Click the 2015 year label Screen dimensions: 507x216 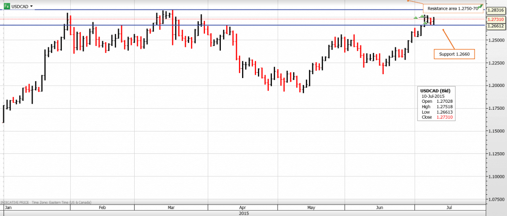tap(243, 214)
